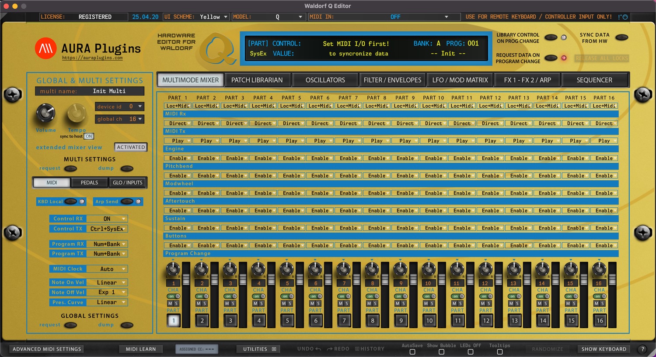656x357 pixels.
Task: Click the multi name field Init Multi
Action: [x=90, y=91]
